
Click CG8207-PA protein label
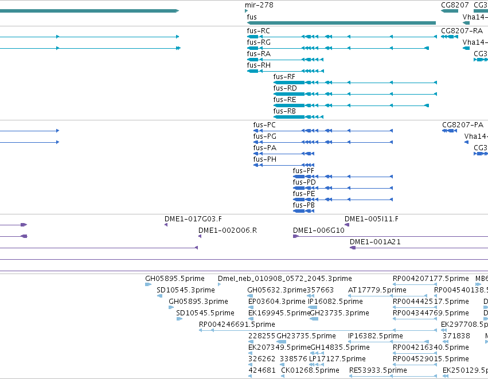[x=463, y=125]
